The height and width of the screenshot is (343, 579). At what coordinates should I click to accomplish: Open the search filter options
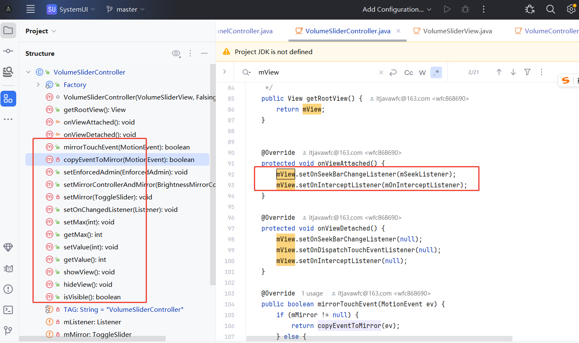527,72
